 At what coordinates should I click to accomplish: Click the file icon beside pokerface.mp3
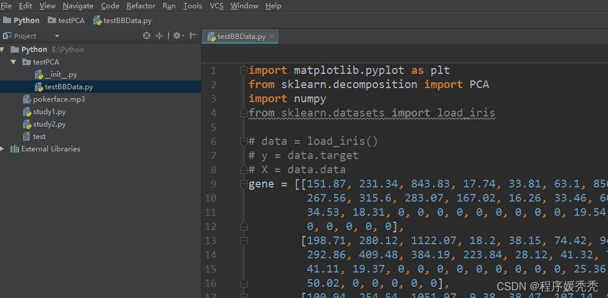[27, 99]
